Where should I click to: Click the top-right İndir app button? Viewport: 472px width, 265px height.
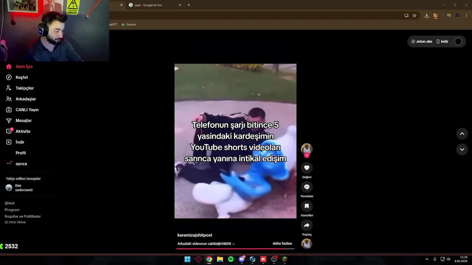click(442, 42)
